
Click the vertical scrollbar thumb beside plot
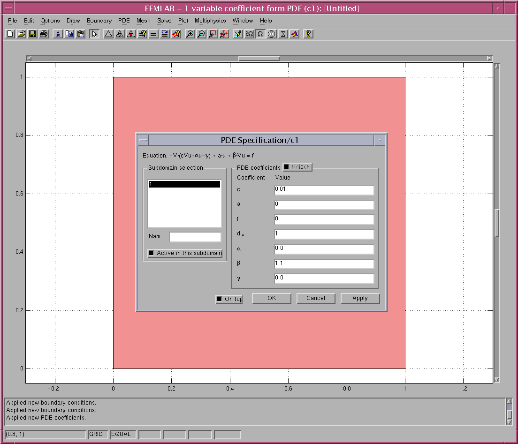tap(497, 223)
